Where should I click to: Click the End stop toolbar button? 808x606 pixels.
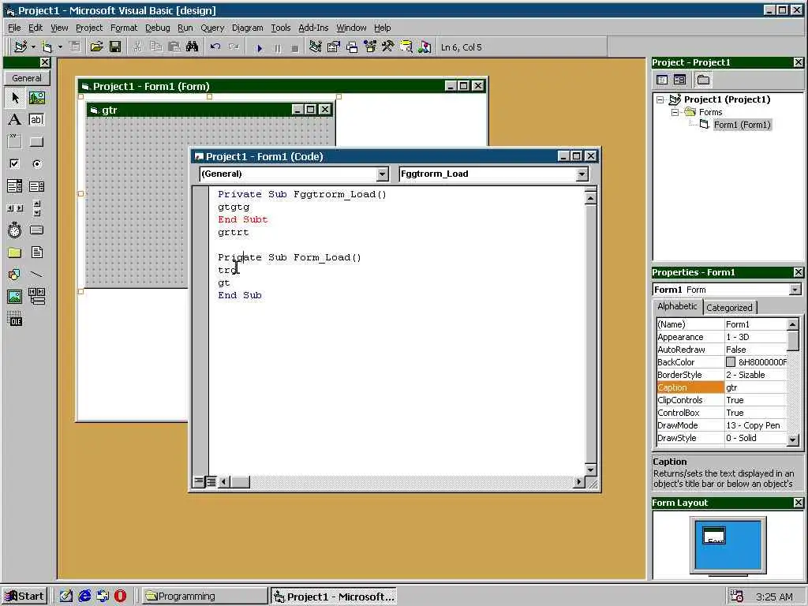coord(295,48)
